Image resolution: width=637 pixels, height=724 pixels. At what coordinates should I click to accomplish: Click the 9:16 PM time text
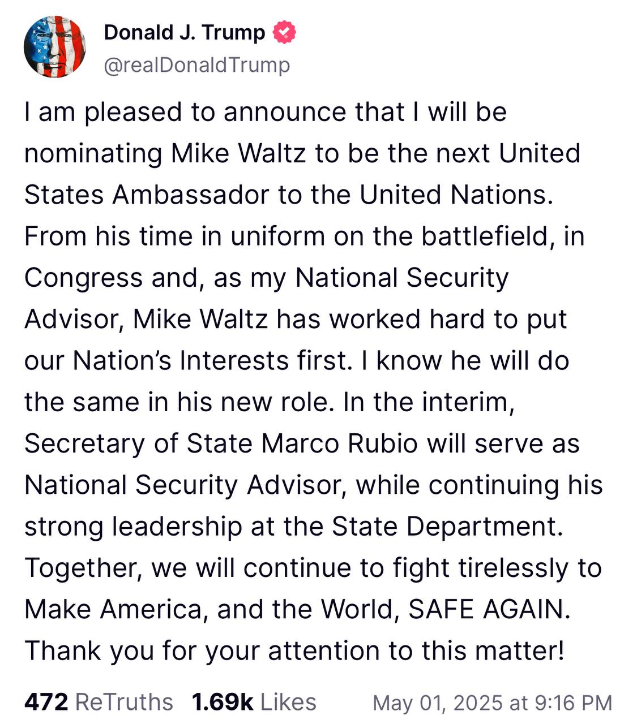coord(572,703)
